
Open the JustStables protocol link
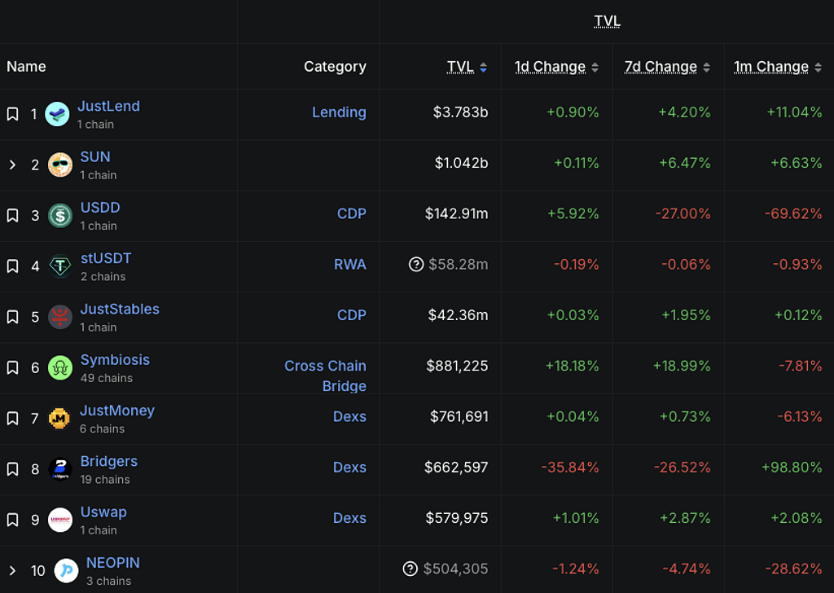click(x=120, y=310)
